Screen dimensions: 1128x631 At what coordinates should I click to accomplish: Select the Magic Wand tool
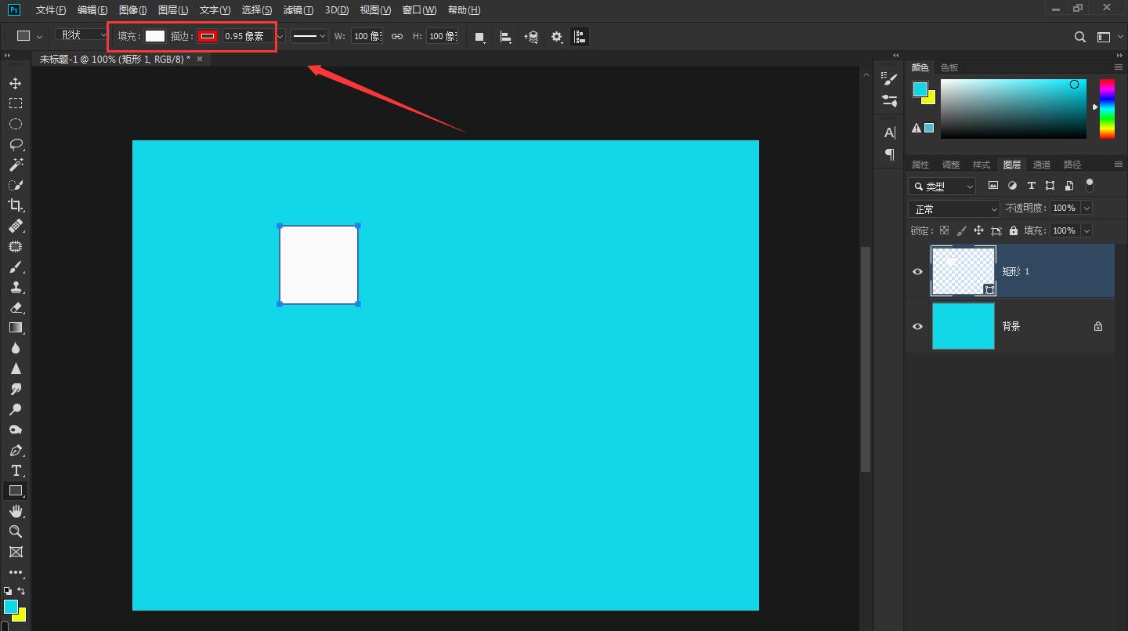click(x=15, y=165)
